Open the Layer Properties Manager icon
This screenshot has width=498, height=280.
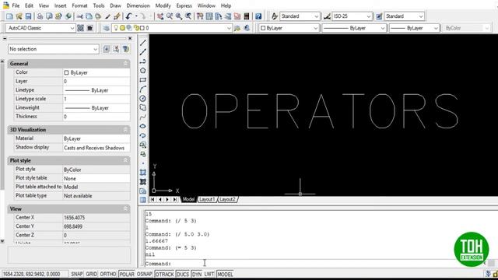107,28
